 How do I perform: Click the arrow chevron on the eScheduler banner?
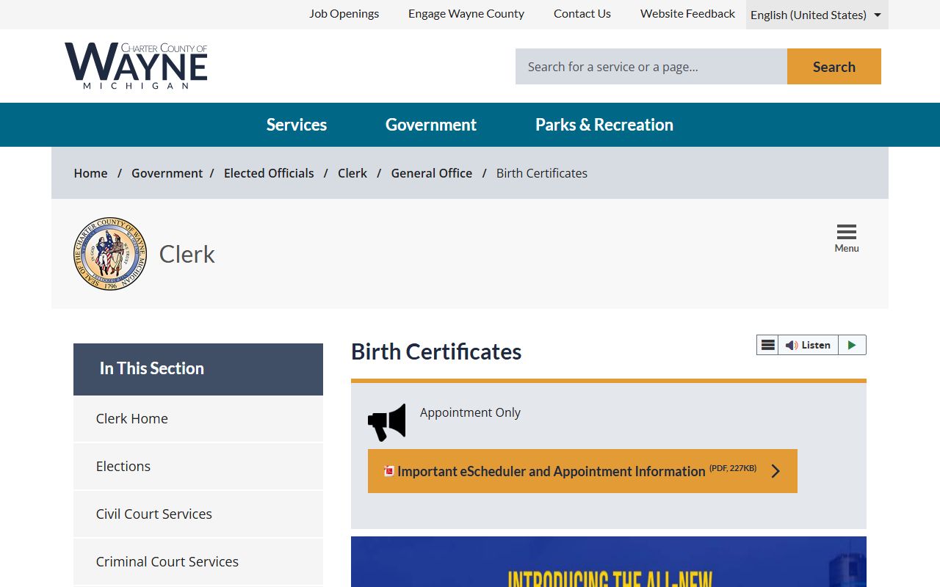[775, 471]
